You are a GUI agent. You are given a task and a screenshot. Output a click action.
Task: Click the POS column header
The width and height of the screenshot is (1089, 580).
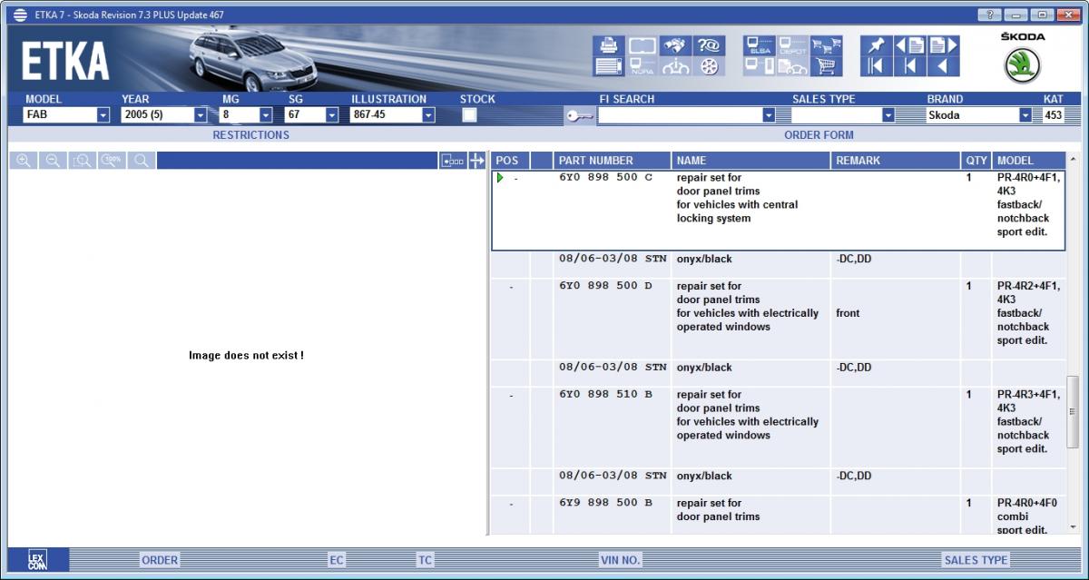[x=510, y=161]
